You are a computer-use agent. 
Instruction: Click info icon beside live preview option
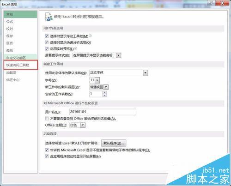click(x=76, y=48)
